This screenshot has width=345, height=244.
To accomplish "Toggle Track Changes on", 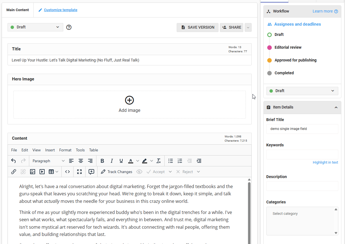I will tap(116, 172).
